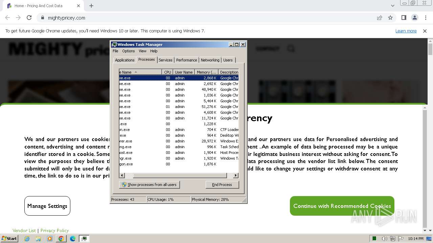Close the Pricing And Cost Data tab
433x243 pixels.
[x=78, y=6]
